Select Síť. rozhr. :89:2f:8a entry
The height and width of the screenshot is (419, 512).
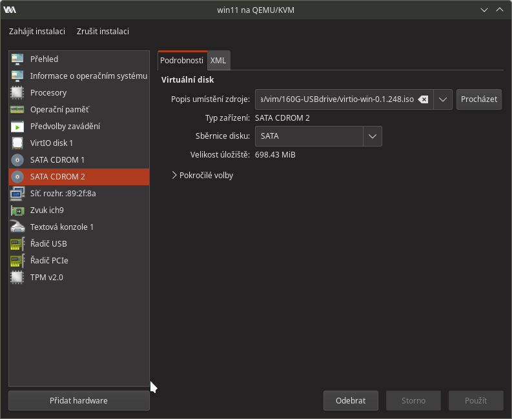pyautogui.click(x=79, y=193)
